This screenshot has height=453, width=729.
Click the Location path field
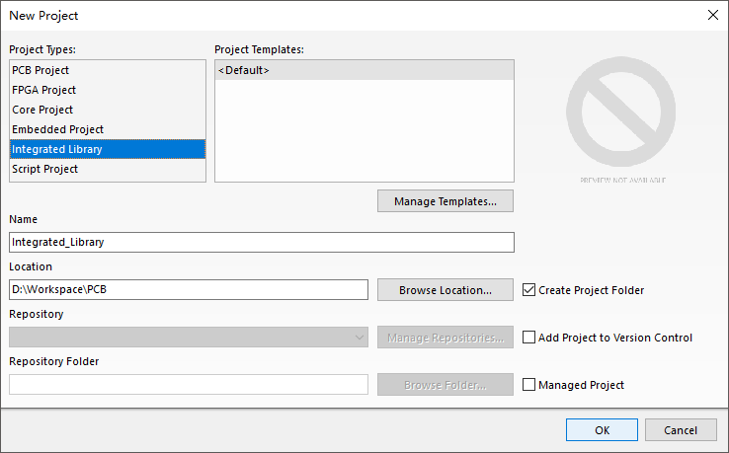pyautogui.click(x=188, y=290)
